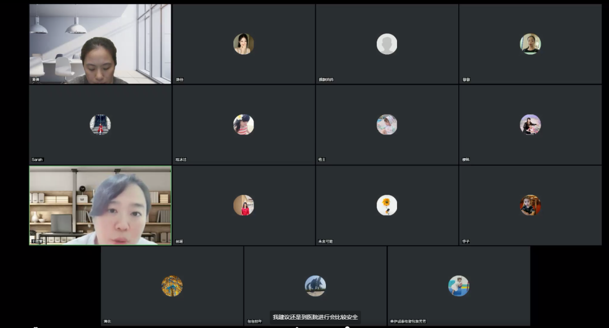
Task: Click the video tile with pendant lamps background
Action: click(100, 44)
